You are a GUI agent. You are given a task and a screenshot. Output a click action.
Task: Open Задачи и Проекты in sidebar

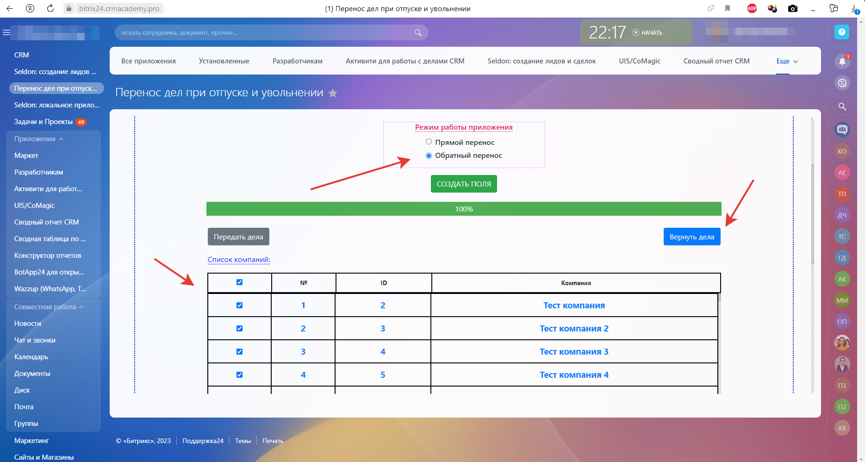[x=44, y=122]
